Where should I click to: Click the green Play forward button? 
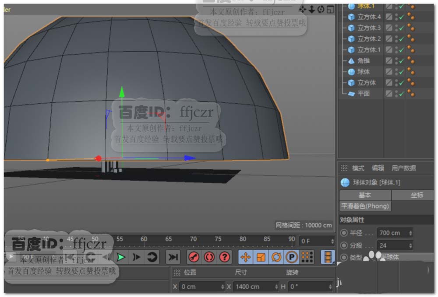pyautogui.click(x=121, y=257)
